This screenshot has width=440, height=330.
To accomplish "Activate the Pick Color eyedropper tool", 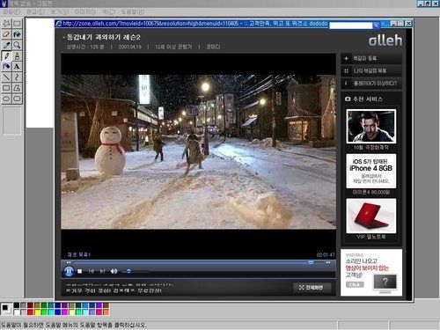I will coord(6,45).
